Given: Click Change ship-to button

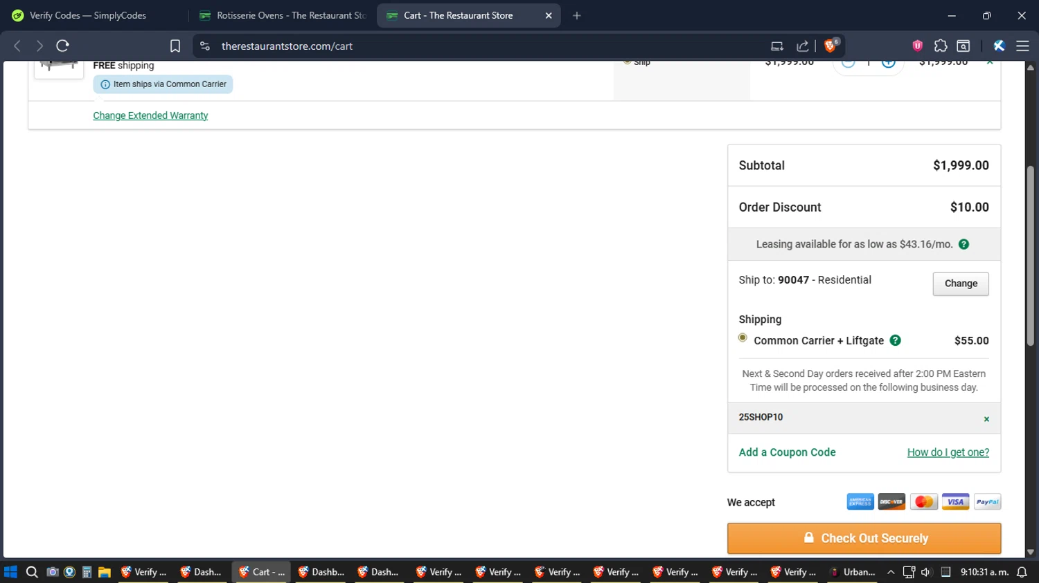Looking at the screenshot, I should coord(961,284).
